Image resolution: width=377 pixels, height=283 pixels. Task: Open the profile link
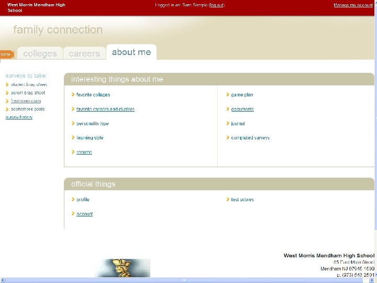[x=83, y=200]
